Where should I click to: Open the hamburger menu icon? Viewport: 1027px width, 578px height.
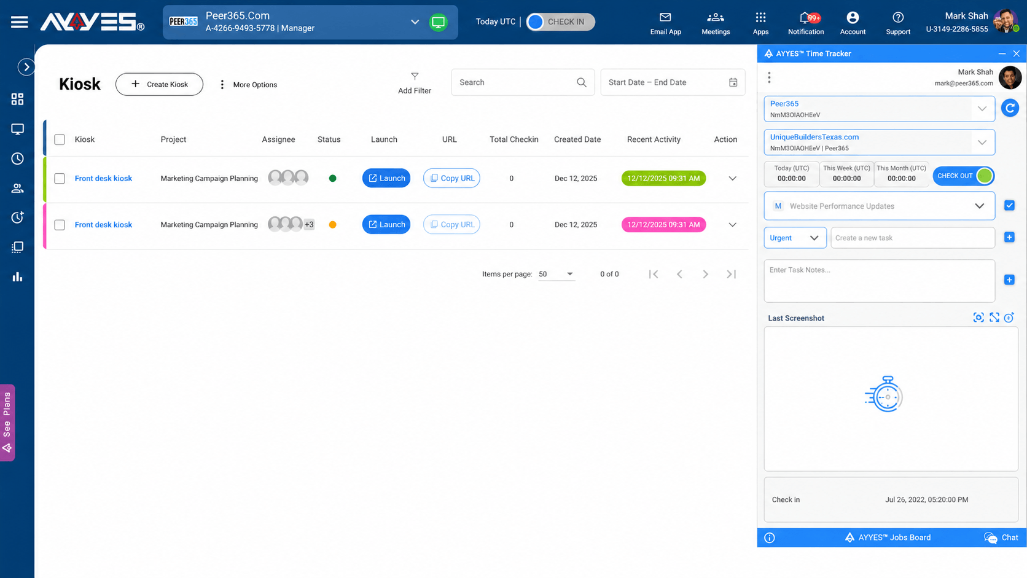coord(19,22)
